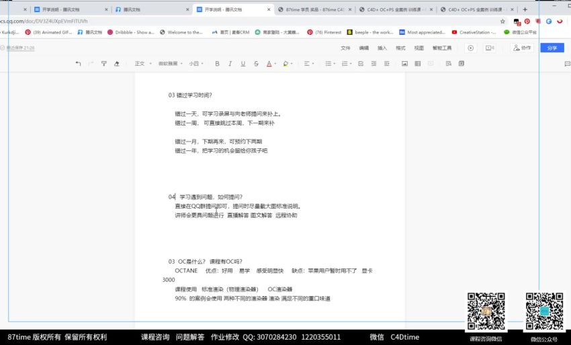Select the format painter tool
The height and width of the screenshot is (345, 571).
click(x=103, y=64)
